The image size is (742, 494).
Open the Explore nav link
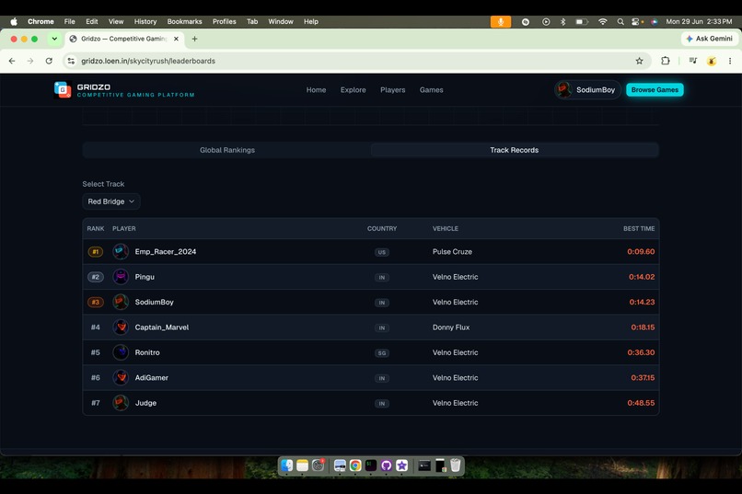point(353,90)
